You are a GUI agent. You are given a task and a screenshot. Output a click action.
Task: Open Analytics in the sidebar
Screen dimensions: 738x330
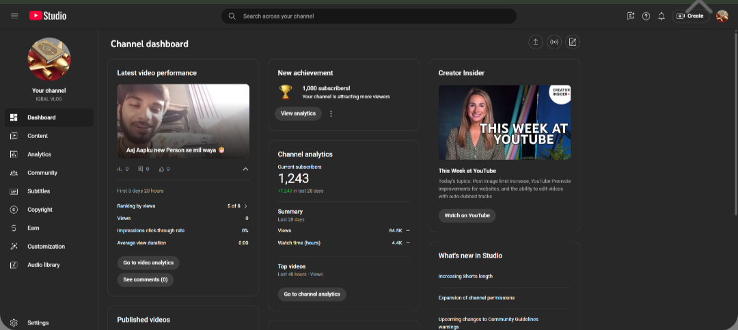[x=39, y=154]
